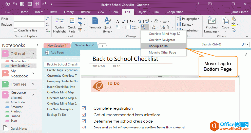The width and height of the screenshot is (251, 133).
Task: Click the Find magnifier icon
Action: (47, 19)
